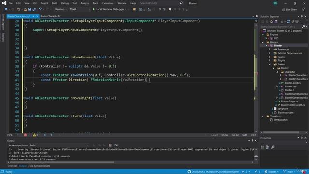
Task: Switch to the Error List tab
Action: point(12,166)
